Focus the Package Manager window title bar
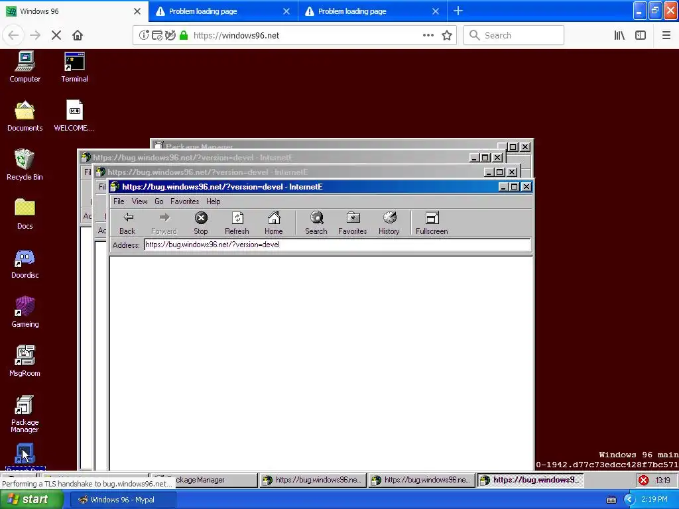 pos(325,144)
